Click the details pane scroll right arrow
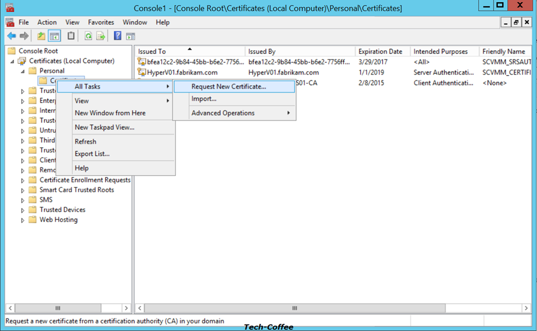The width and height of the screenshot is (537, 331). pyautogui.click(x=526, y=308)
